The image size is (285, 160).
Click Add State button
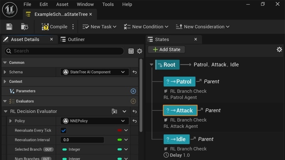(166, 49)
